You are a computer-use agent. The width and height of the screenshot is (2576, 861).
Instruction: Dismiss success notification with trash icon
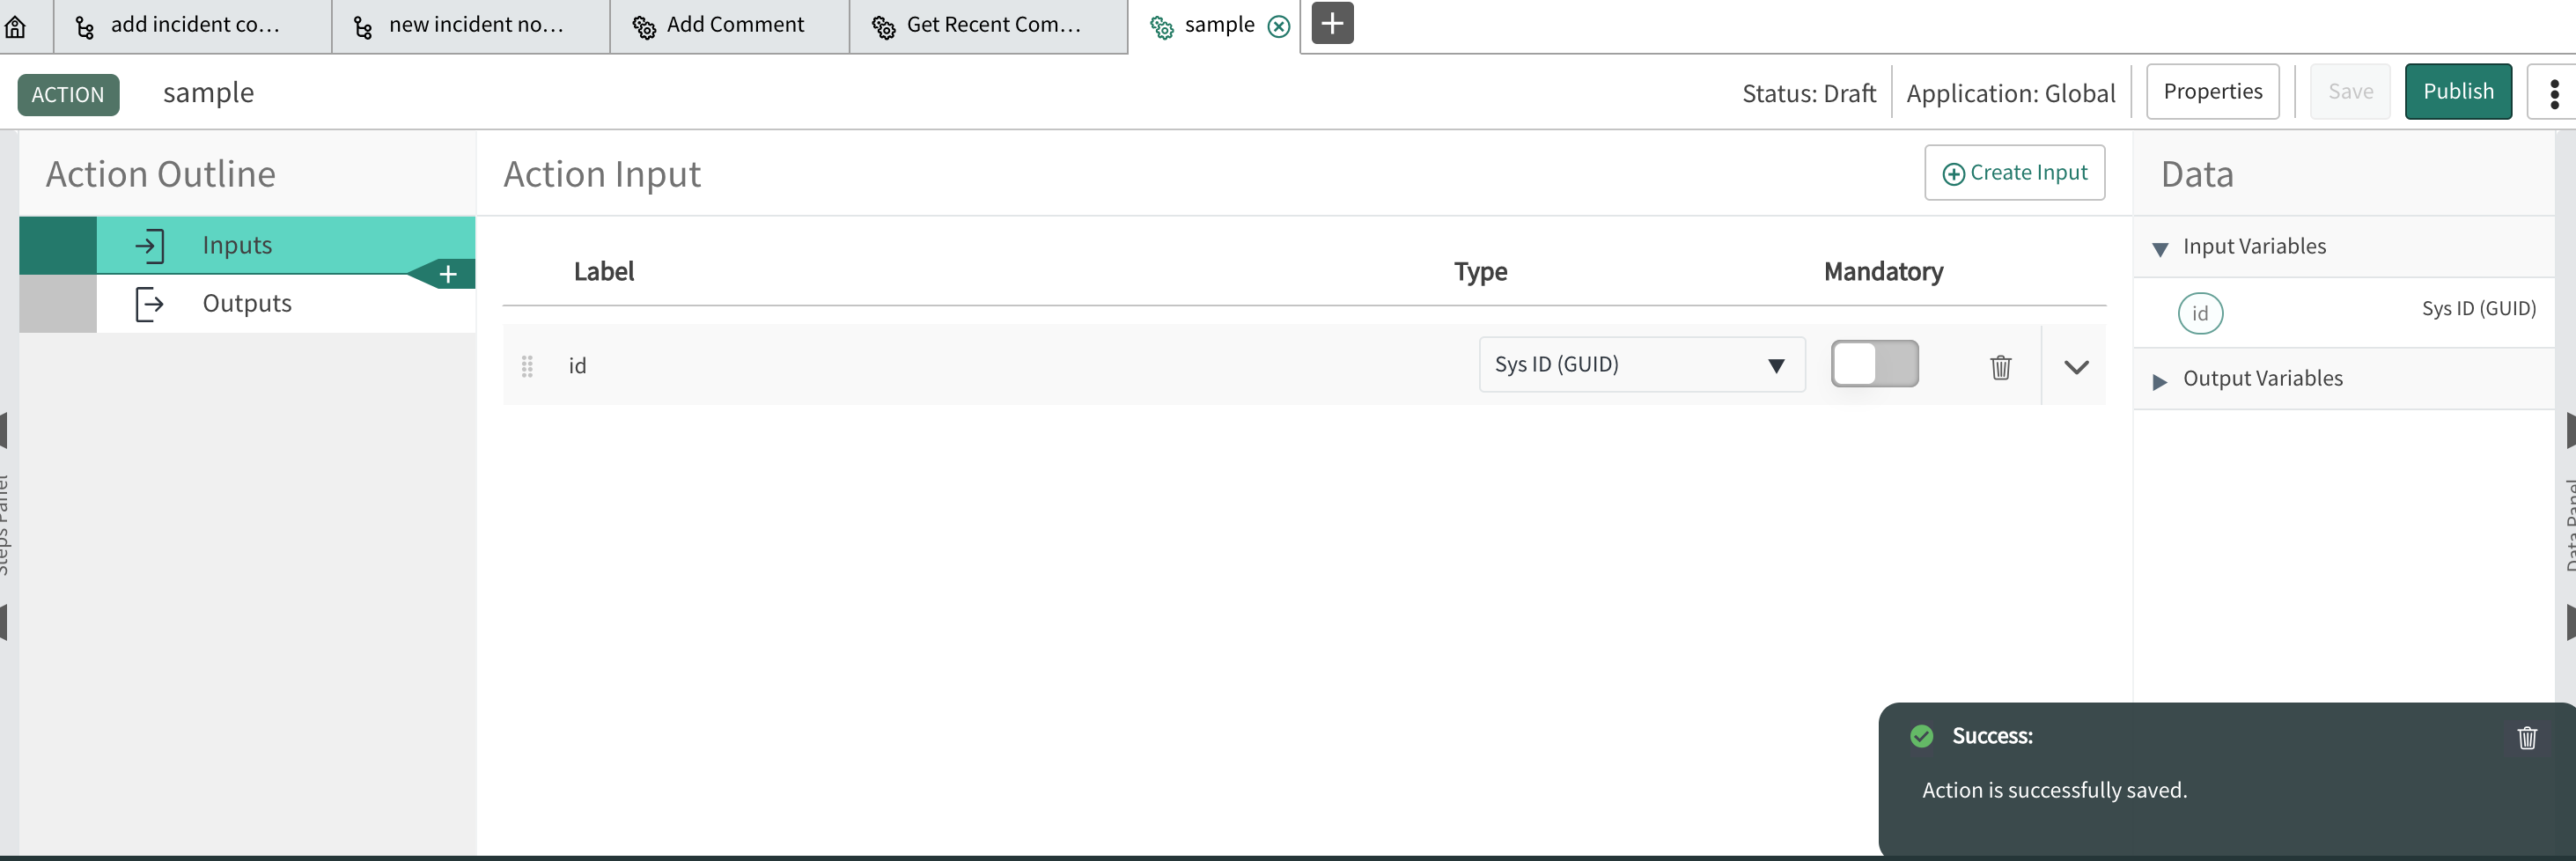pyautogui.click(x=2526, y=738)
